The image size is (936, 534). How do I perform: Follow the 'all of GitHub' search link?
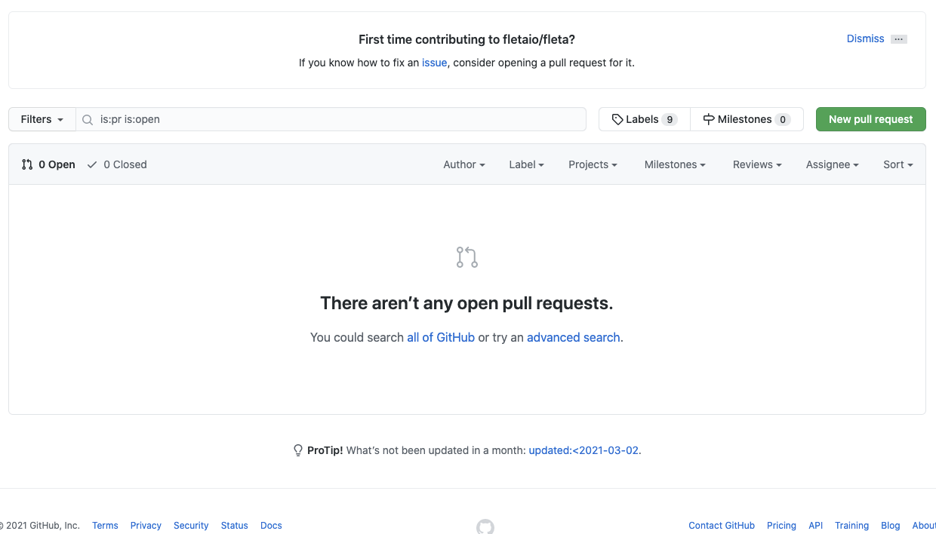(441, 337)
